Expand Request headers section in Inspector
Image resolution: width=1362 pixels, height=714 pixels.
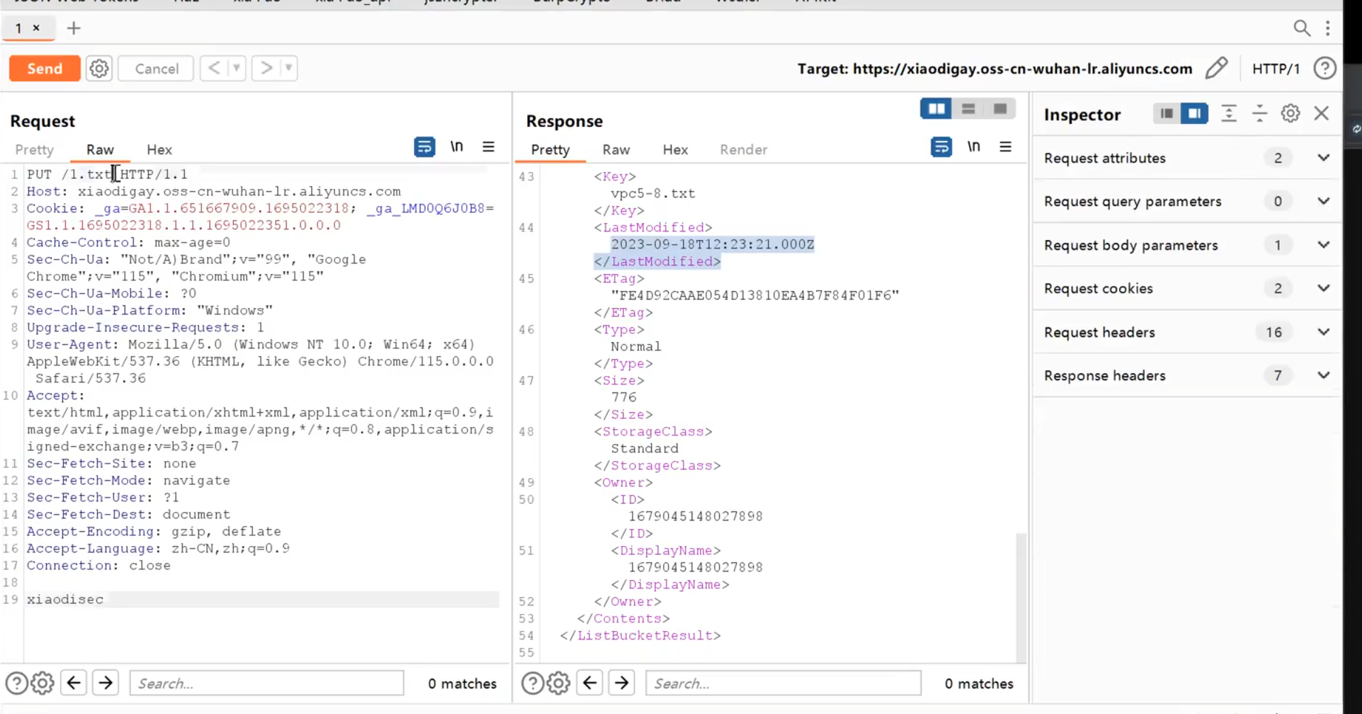[x=1323, y=332]
